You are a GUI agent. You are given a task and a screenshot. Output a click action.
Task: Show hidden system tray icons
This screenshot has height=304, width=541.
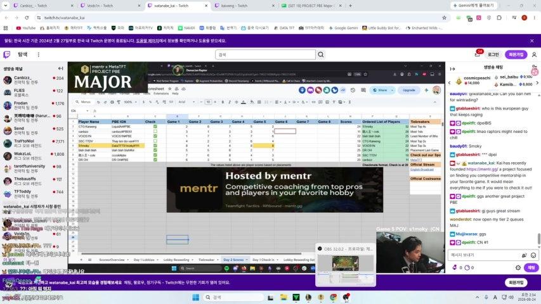click(477, 297)
